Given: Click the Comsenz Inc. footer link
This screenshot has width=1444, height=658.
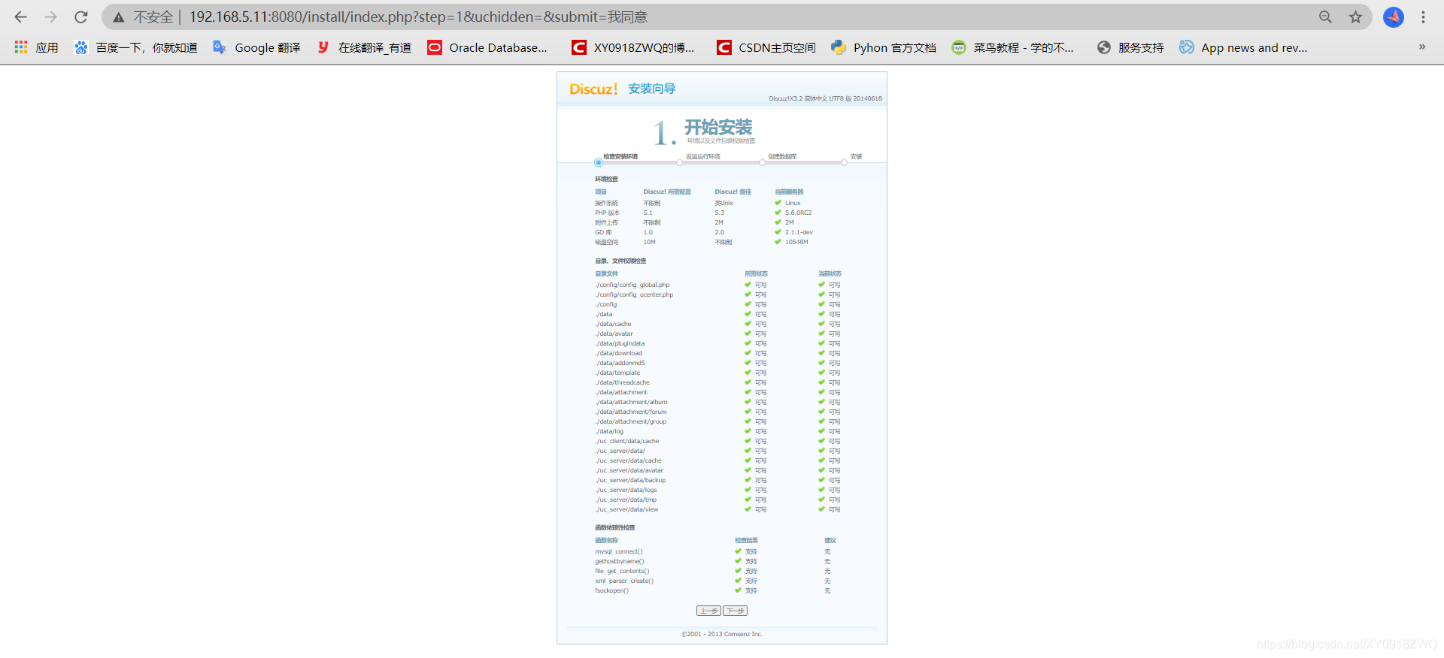Looking at the screenshot, I should (743, 634).
